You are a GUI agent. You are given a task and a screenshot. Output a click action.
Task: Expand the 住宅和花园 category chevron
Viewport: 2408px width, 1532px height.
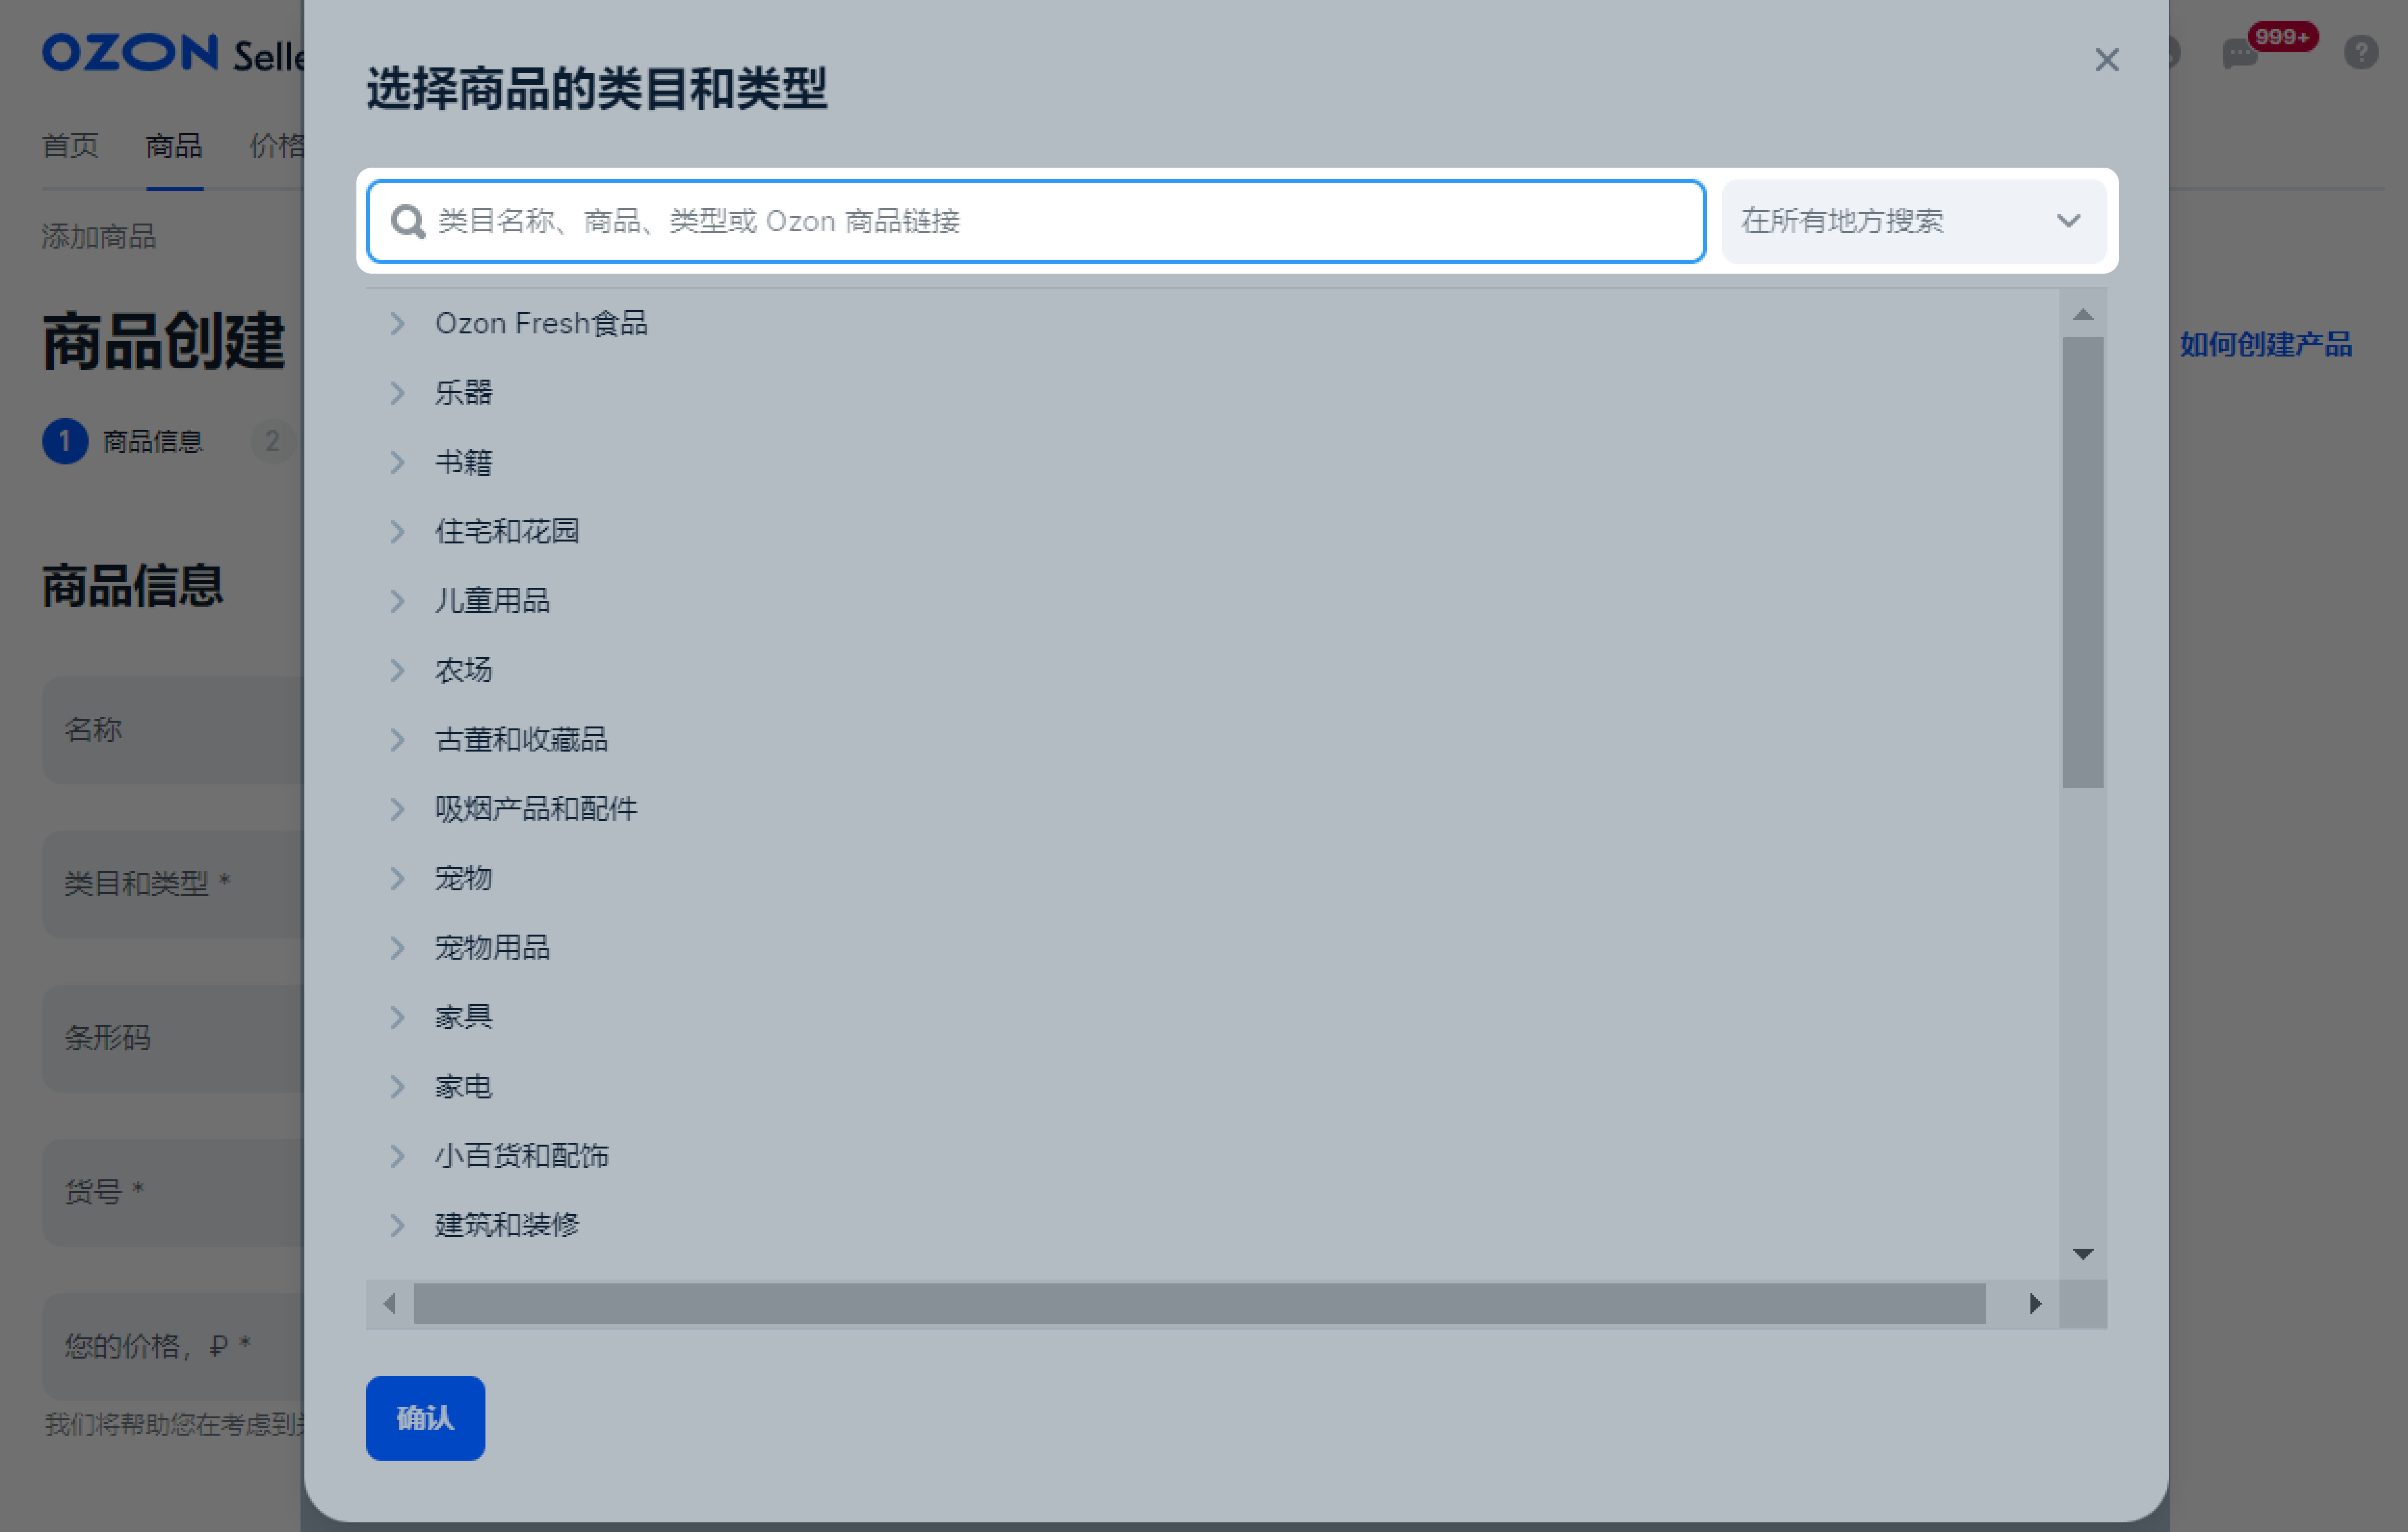[x=397, y=531]
